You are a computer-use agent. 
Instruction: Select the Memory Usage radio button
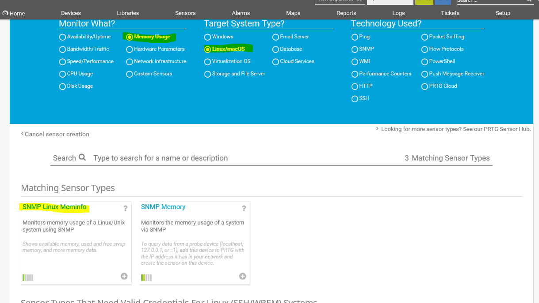pyautogui.click(x=130, y=37)
